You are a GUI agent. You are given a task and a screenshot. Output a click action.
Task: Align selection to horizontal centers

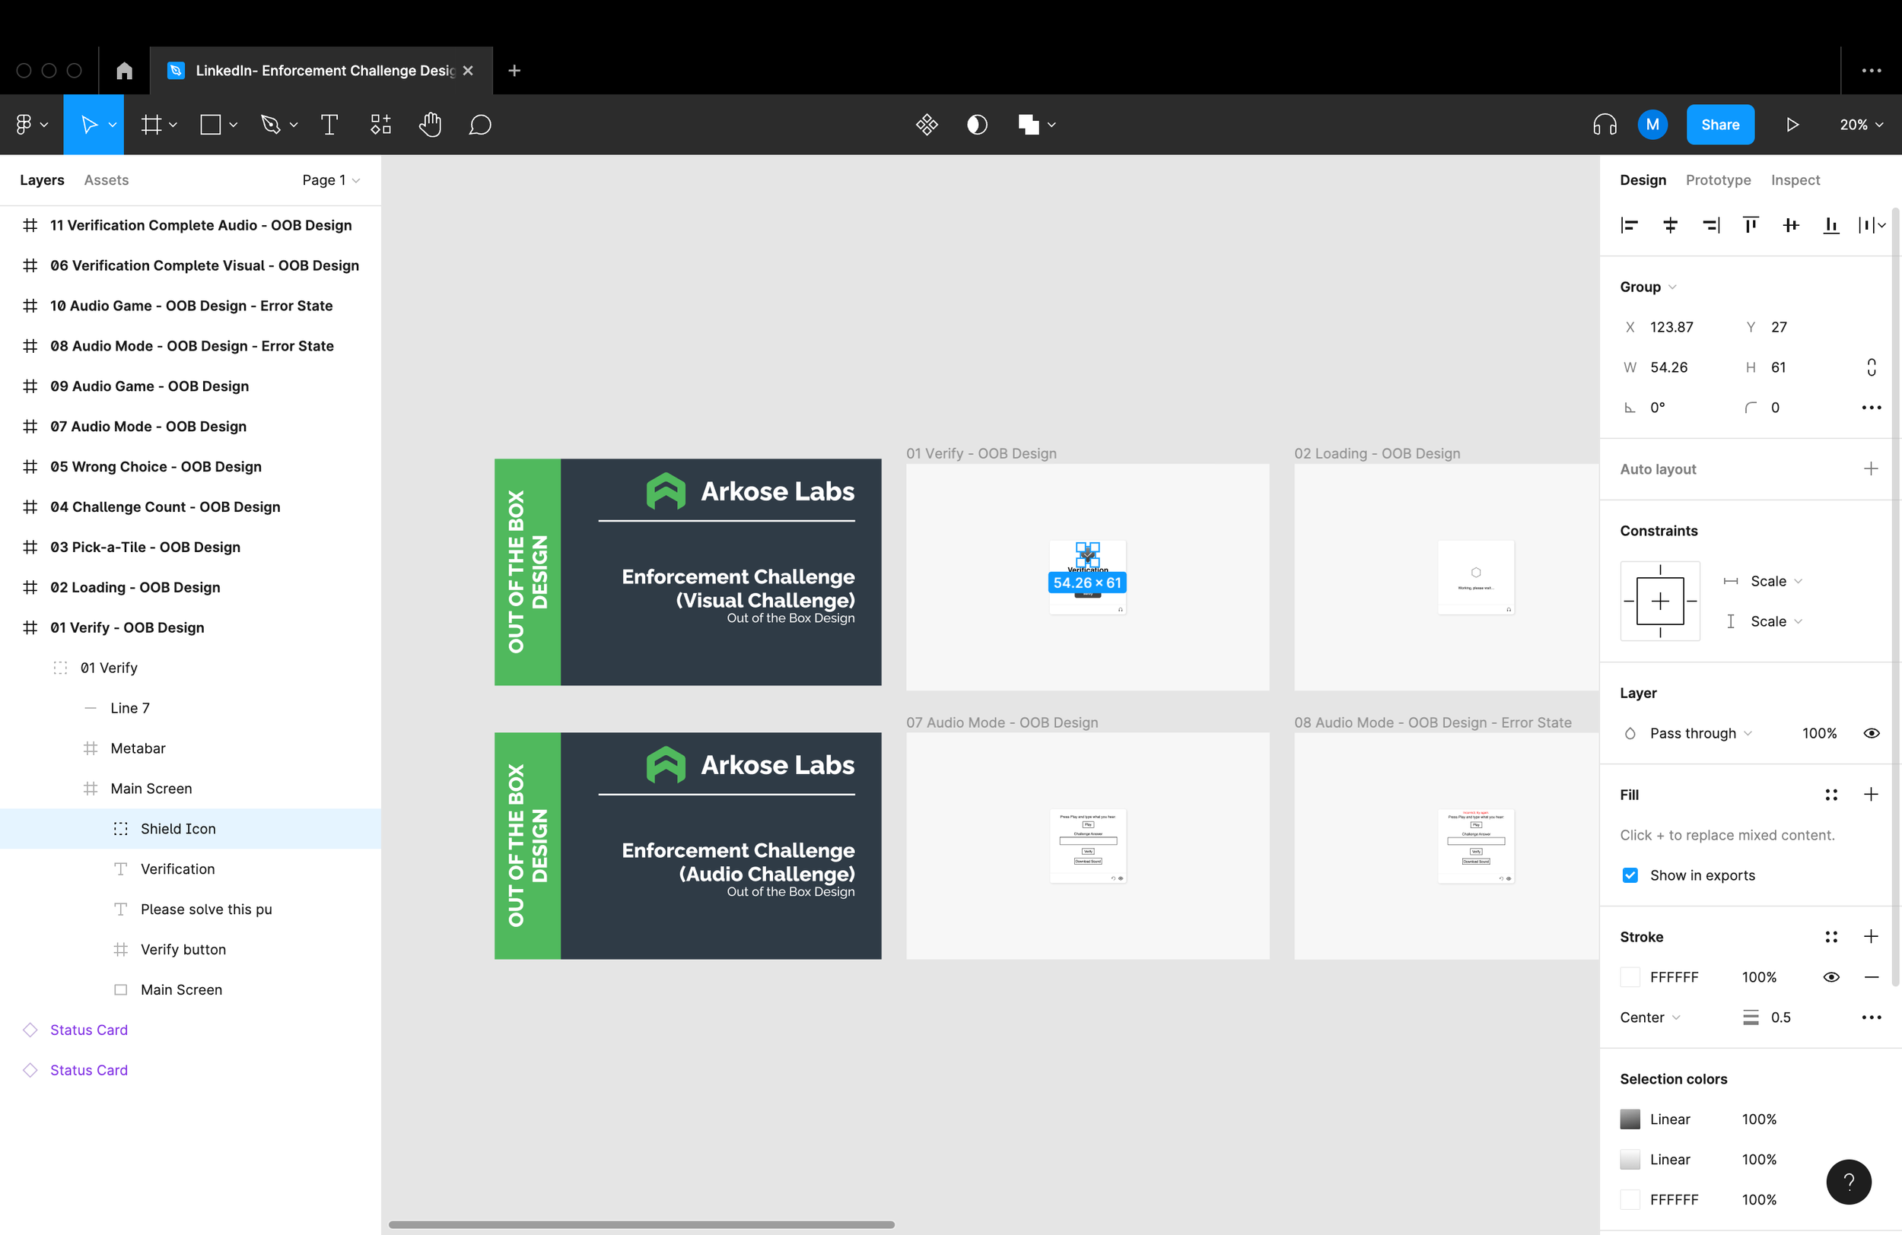(1670, 225)
